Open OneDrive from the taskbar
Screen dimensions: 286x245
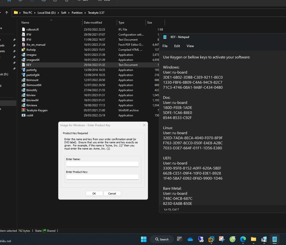point(190,239)
